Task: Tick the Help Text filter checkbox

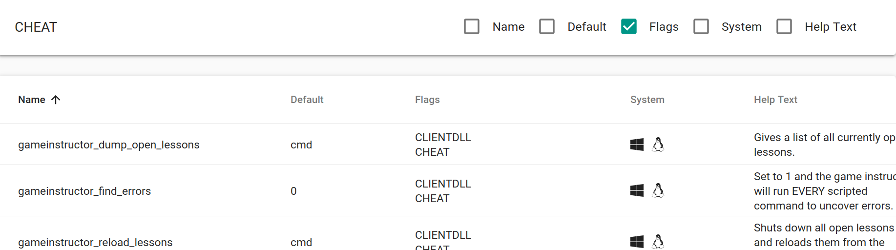Action: point(784,26)
